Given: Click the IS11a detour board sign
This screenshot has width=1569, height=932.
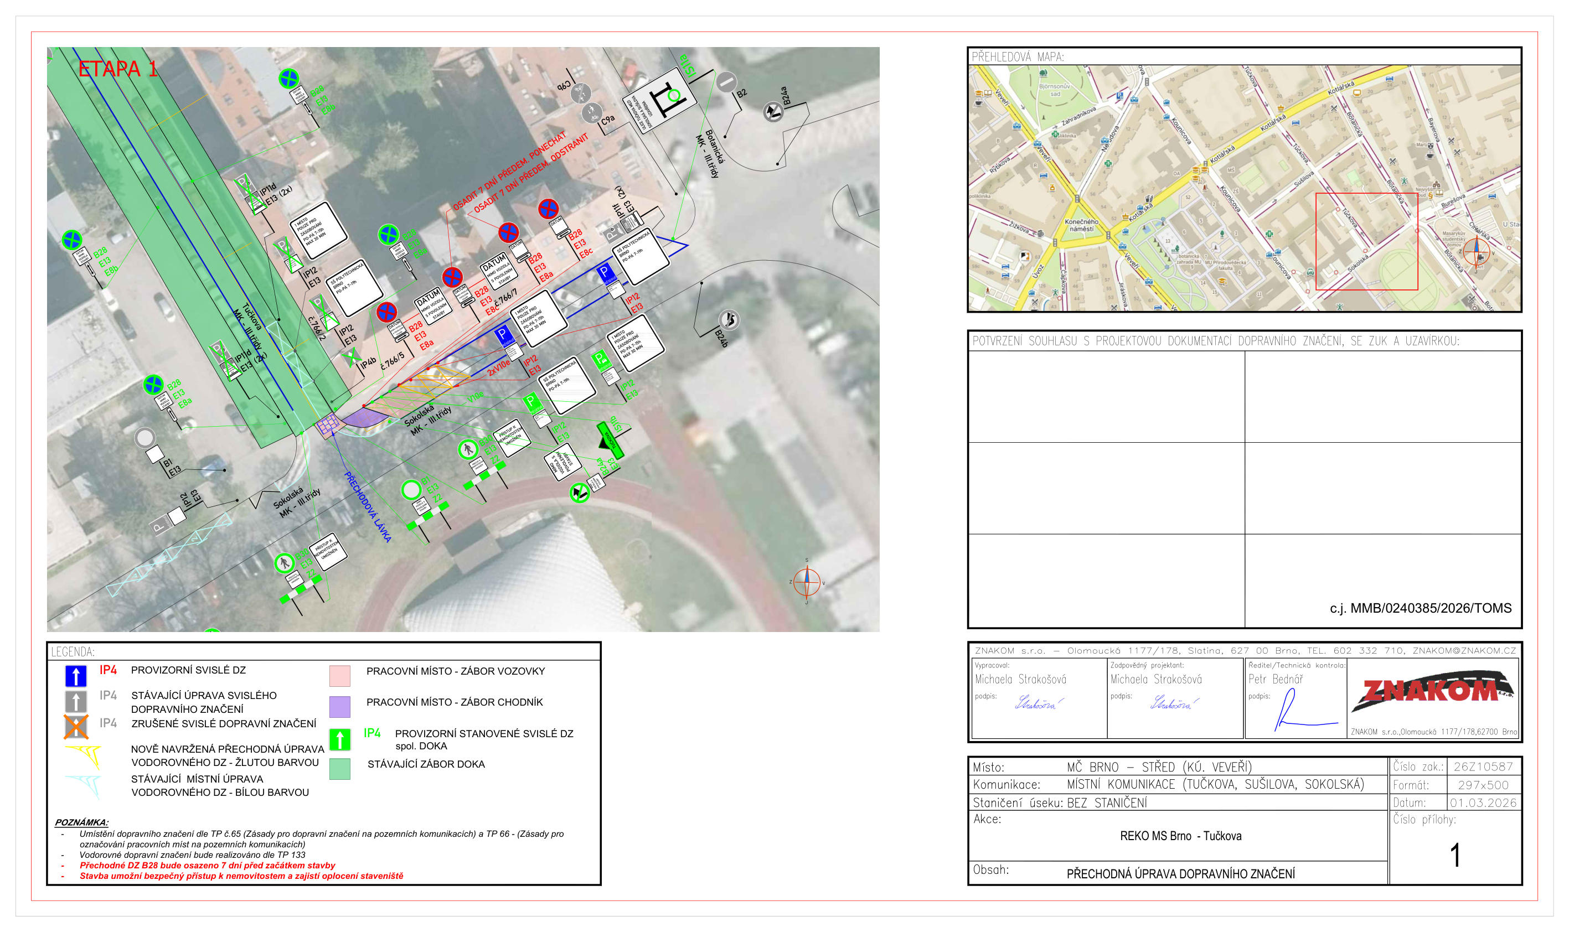Looking at the screenshot, I should (x=659, y=101).
